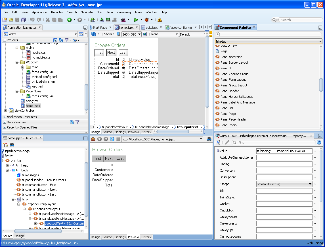
Task: Expand the trh:head structure node
Action: (x=7, y=165)
